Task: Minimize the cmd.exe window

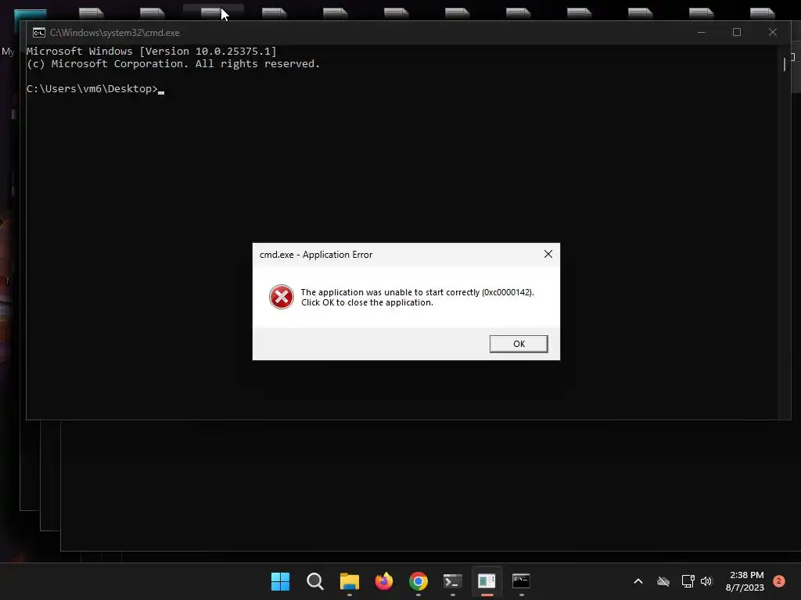Action: point(702,32)
